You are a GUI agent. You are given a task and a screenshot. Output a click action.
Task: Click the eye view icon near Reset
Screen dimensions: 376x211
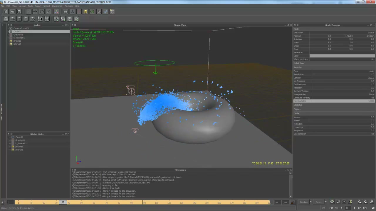click(344, 202)
